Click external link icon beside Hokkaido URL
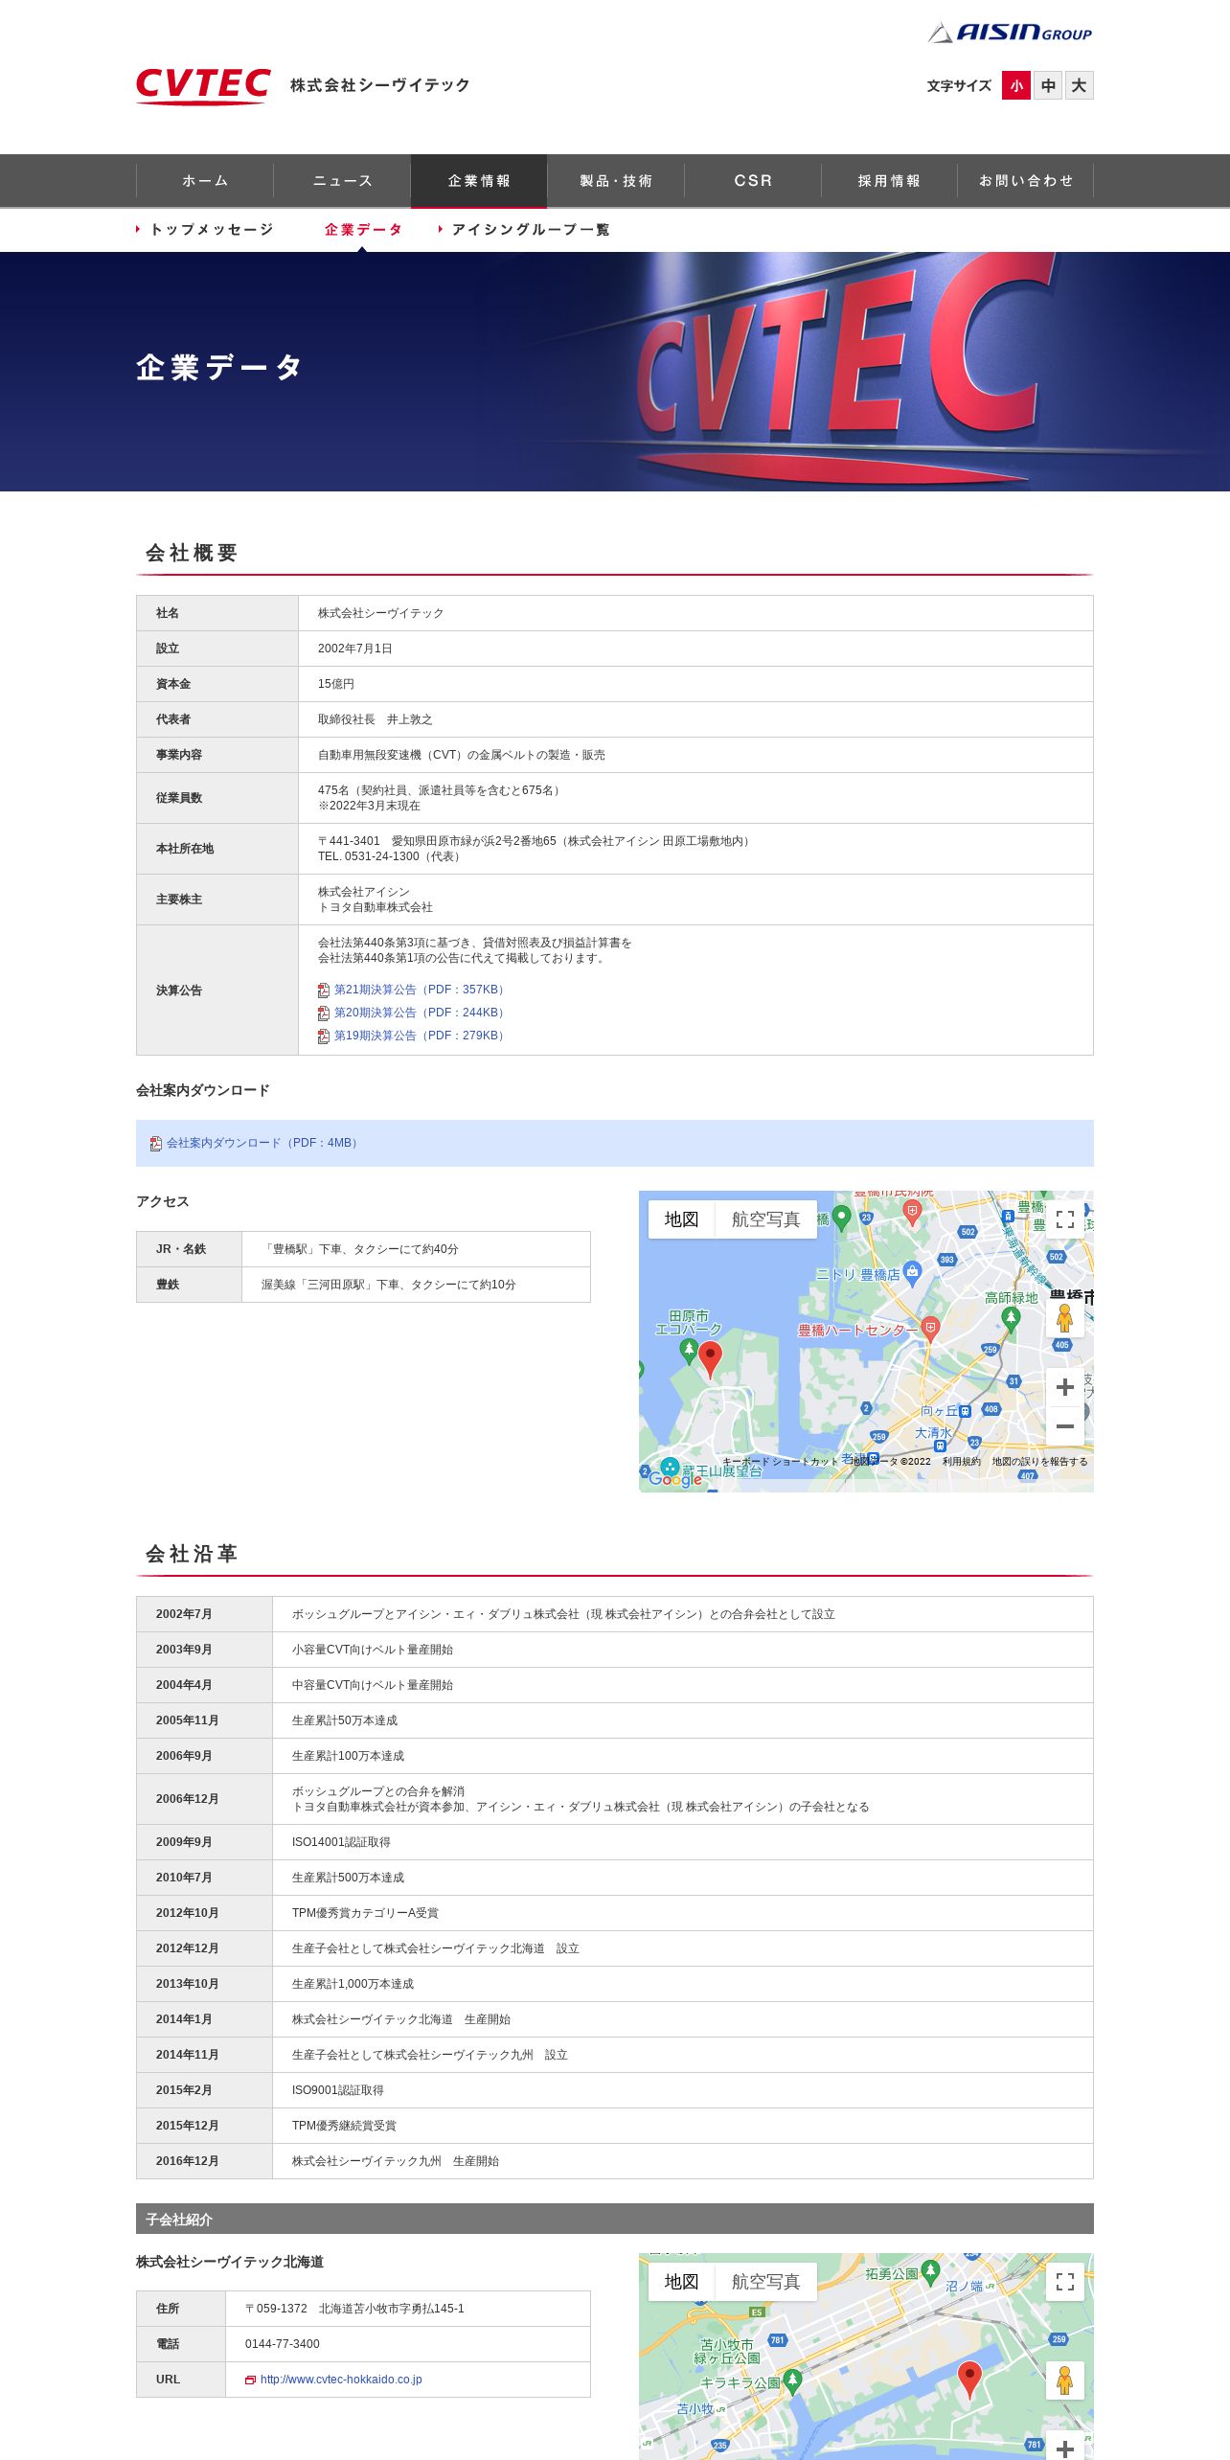Image resolution: width=1230 pixels, height=2460 pixels. 250,2380
